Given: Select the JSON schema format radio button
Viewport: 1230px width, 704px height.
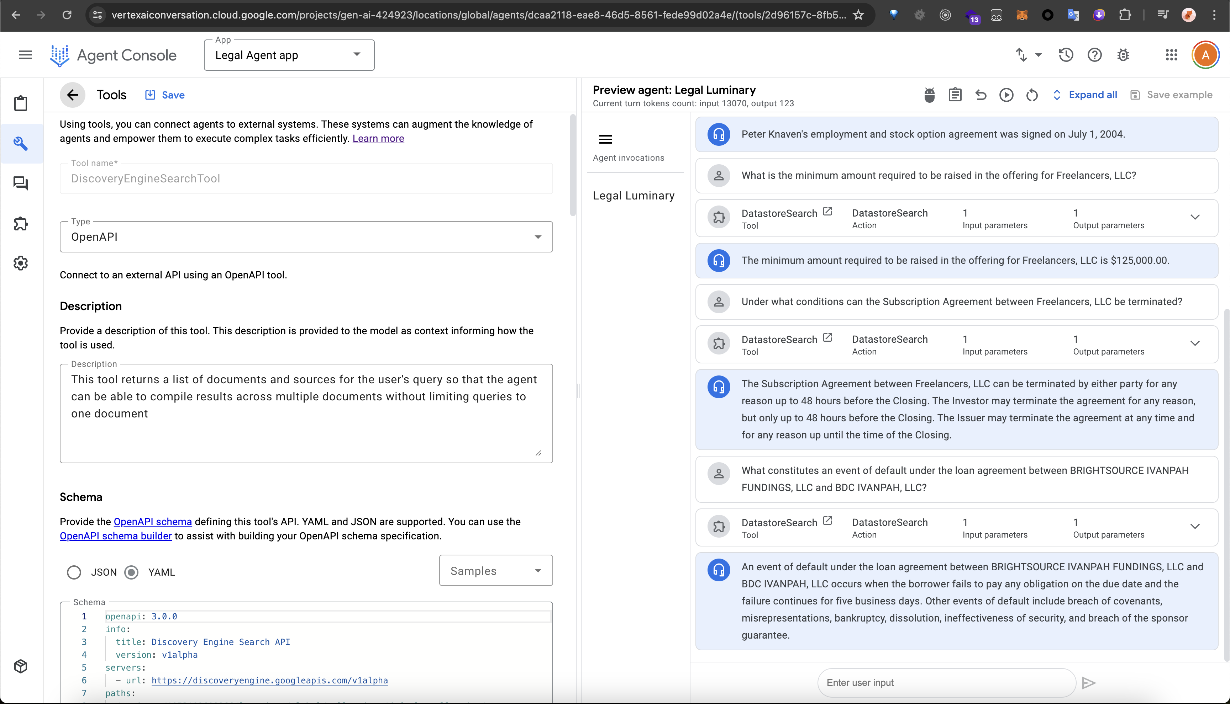Looking at the screenshot, I should click(x=74, y=572).
